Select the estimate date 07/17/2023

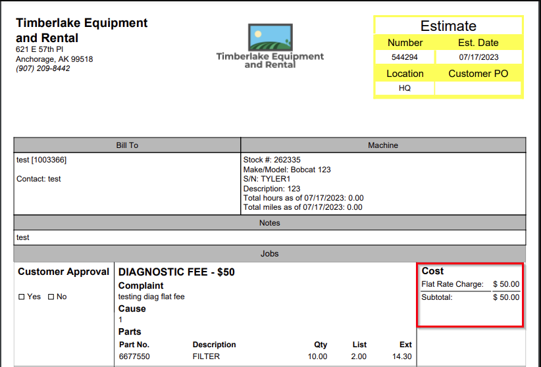478,57
